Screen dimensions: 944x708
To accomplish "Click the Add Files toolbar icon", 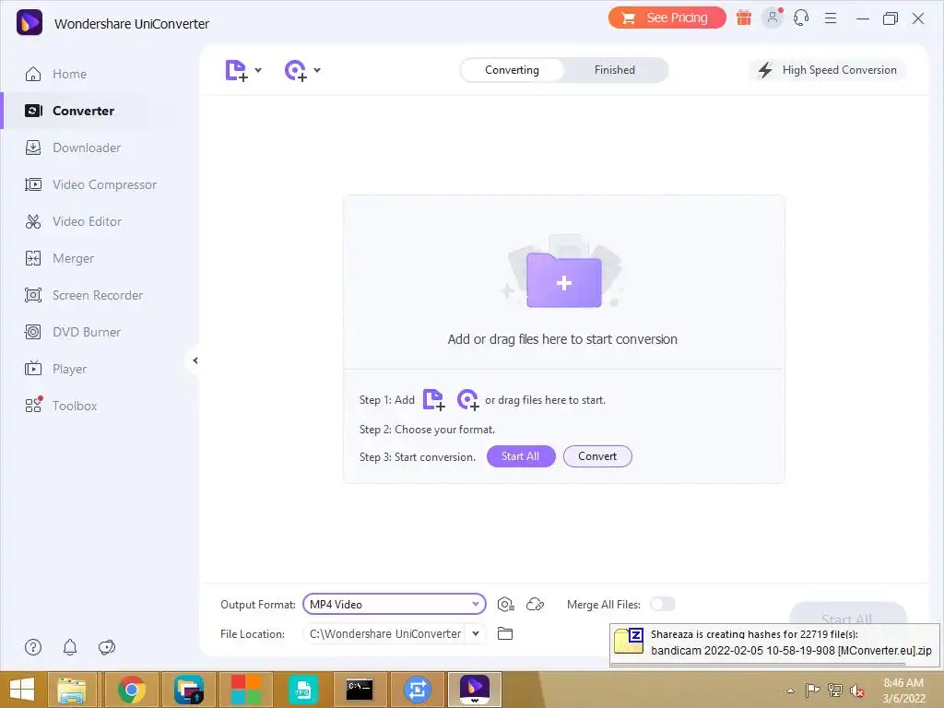I will coord(236,70).
